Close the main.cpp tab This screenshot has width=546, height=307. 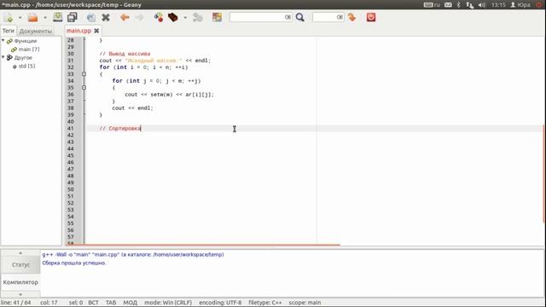96,31
